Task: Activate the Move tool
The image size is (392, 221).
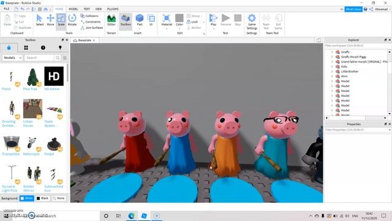Action: click(50, 20)
